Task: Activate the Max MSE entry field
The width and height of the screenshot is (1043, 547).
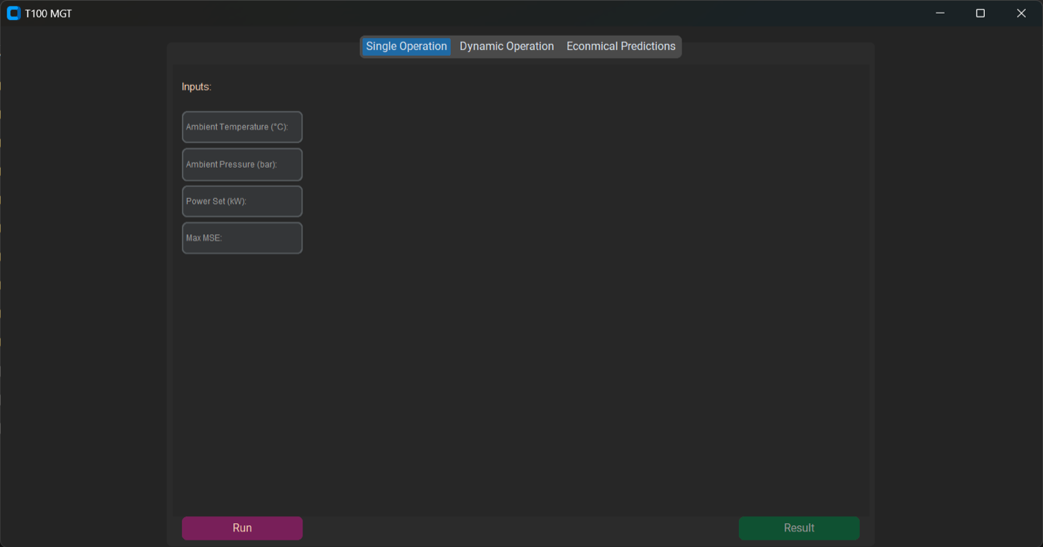Action: tap(242, 238)
